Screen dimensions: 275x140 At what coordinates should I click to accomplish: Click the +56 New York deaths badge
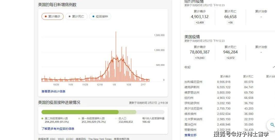point(230,22)
